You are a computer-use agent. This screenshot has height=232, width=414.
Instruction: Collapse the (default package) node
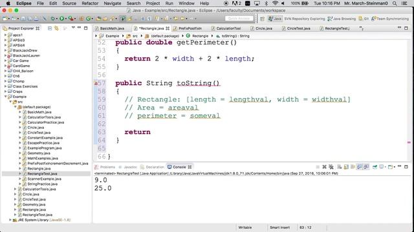pyautogui.click(x=16, y=107)
